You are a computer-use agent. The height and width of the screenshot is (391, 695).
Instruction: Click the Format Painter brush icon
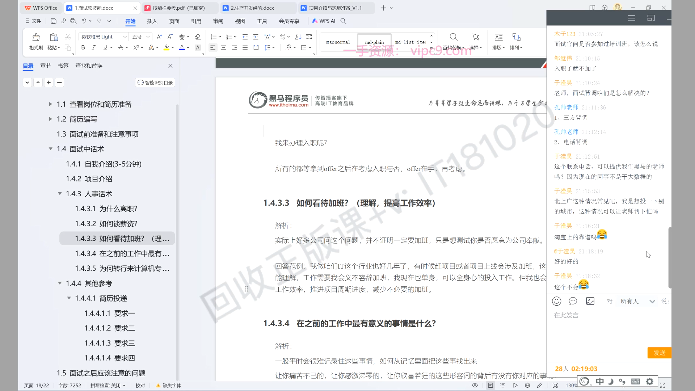[36, 37]
